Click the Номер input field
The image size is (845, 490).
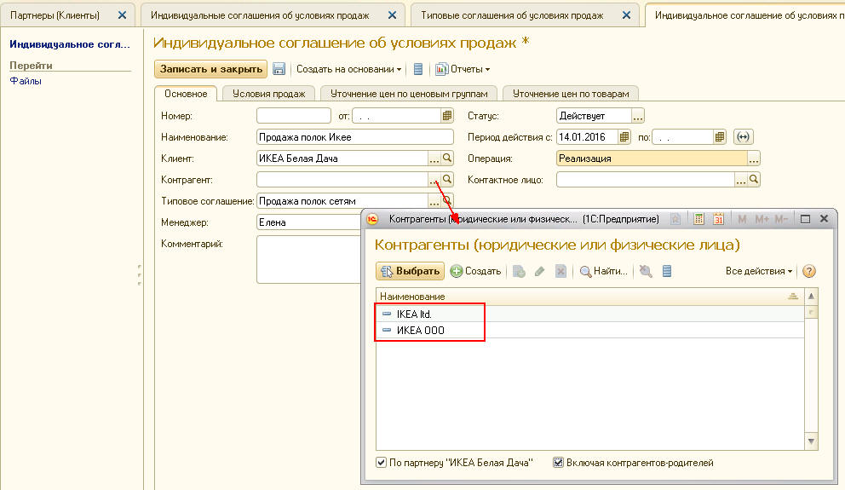point(294,116)
